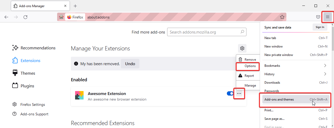The image size is (334, 128).
Task: Click the Save to Pocket icon
Action: pos(318,17)
